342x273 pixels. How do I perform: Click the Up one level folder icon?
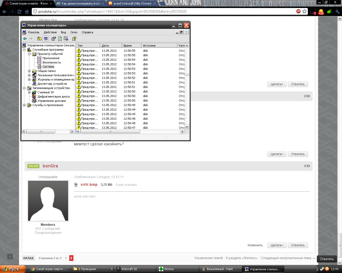(39, 39)
